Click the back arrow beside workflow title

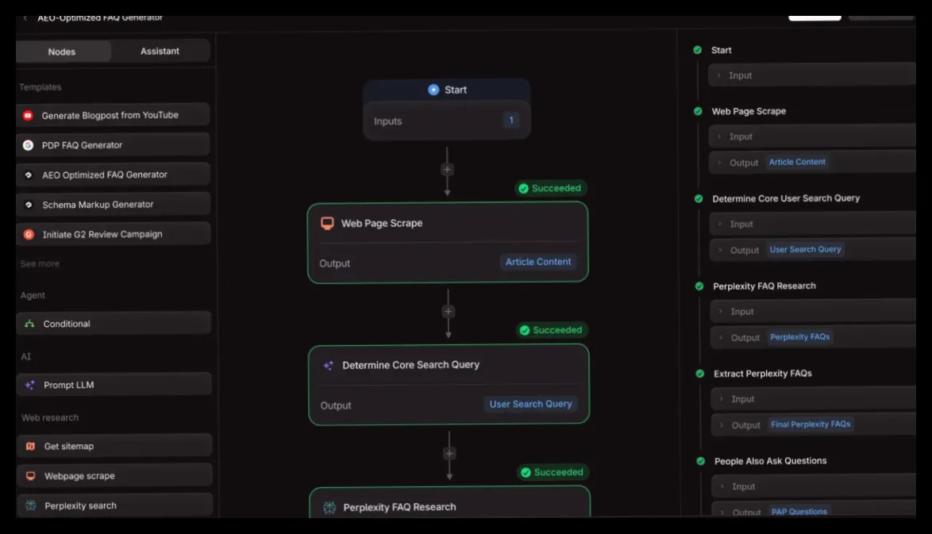click(x=25, y=18)
